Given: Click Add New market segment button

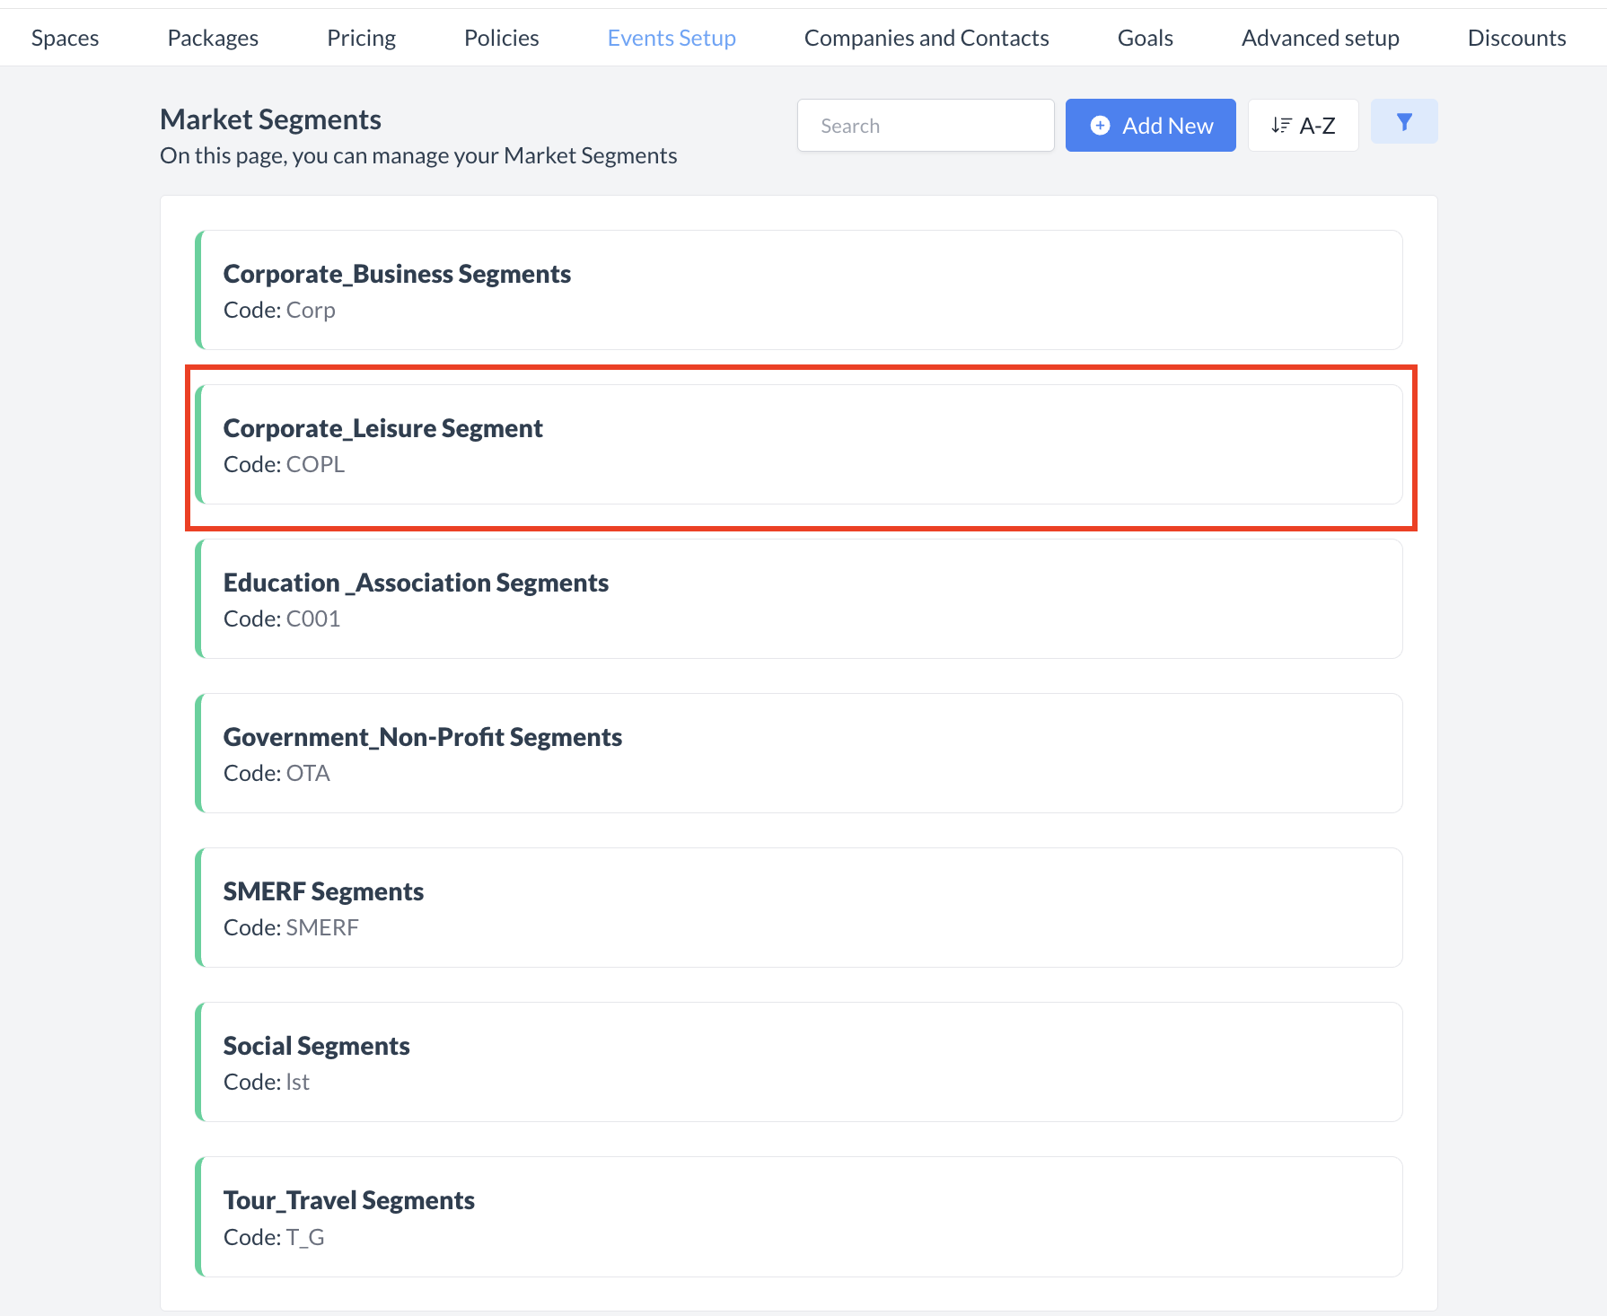Looking at the screenshot, I should (1150, 126).
